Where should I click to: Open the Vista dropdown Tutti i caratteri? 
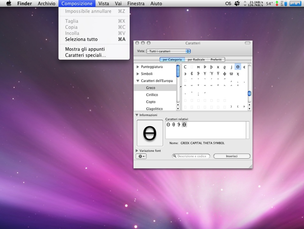coord(169,51)
